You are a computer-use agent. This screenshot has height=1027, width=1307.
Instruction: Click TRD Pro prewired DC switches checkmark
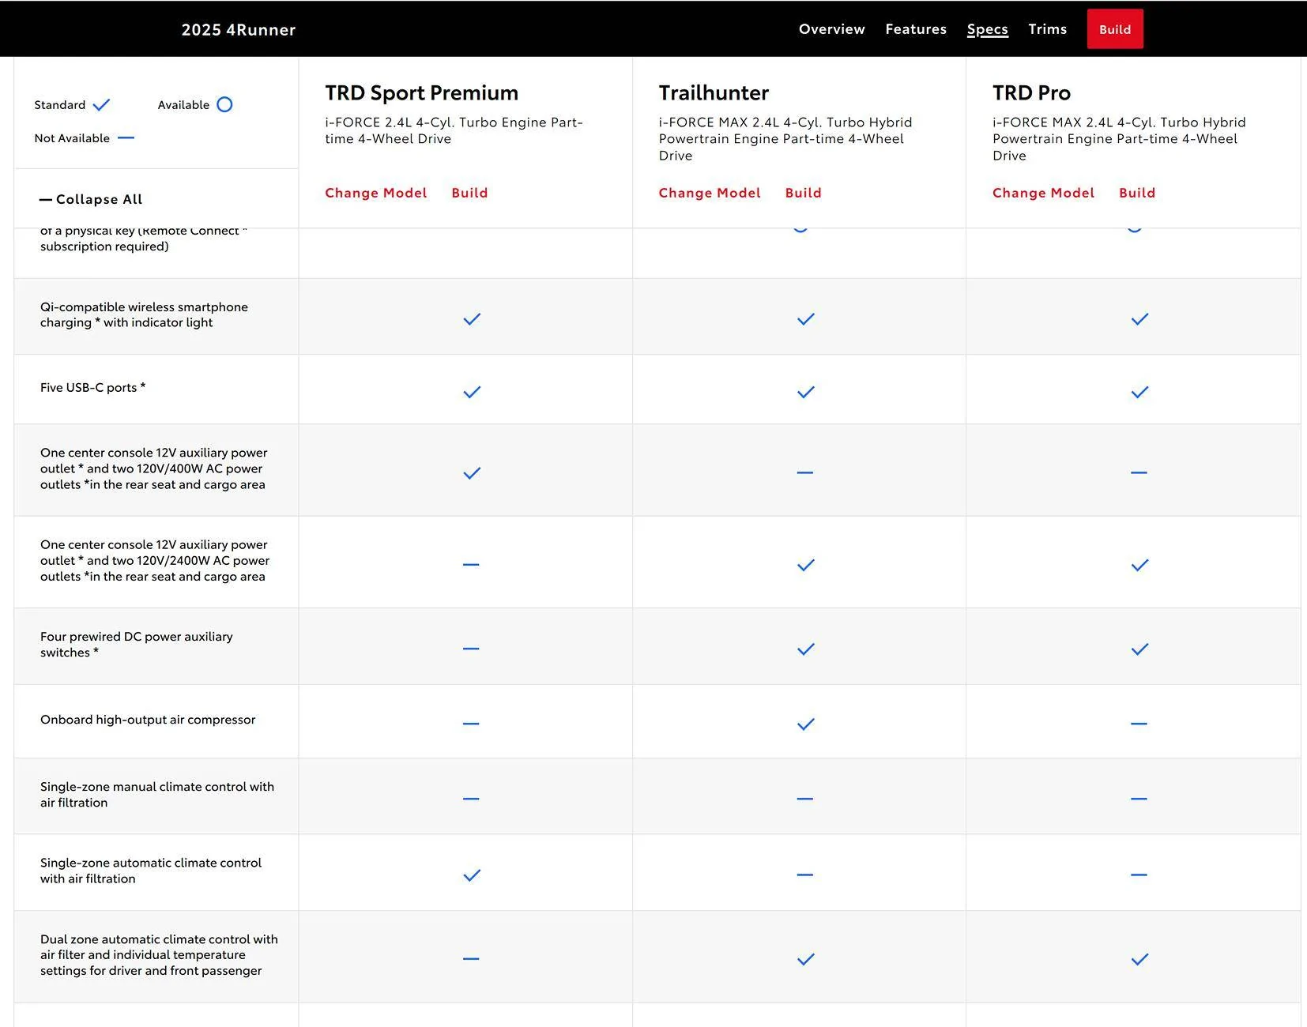pos(1139,649)
